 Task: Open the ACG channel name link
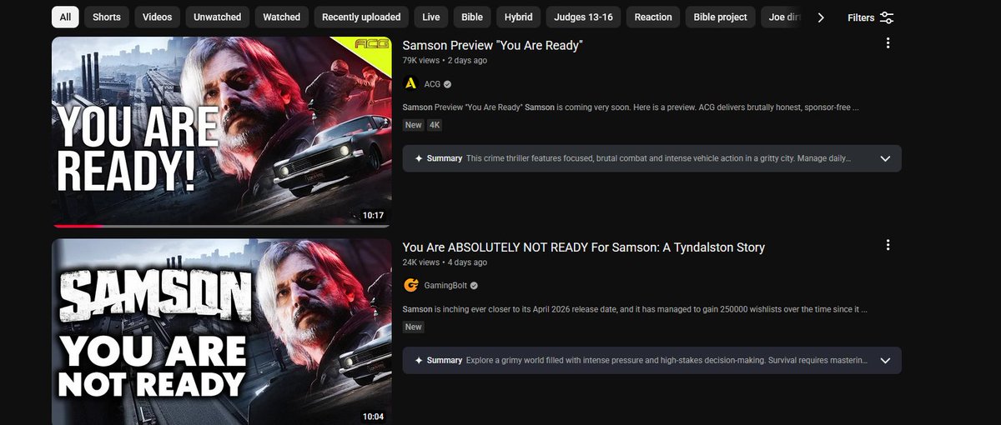[432, 84]
